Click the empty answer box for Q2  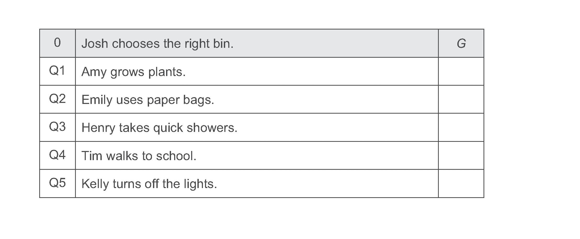pos(461,99)
